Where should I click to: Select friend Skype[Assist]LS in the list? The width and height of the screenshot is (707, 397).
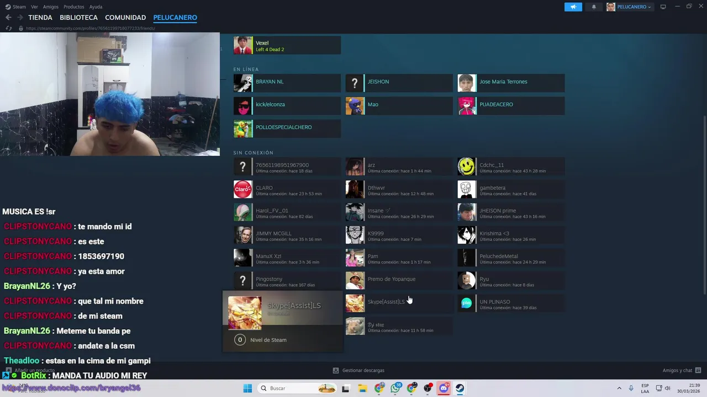click(x=399, y=303)
